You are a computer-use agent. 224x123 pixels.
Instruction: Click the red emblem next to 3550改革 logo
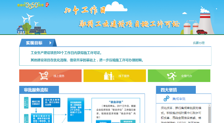47,5
